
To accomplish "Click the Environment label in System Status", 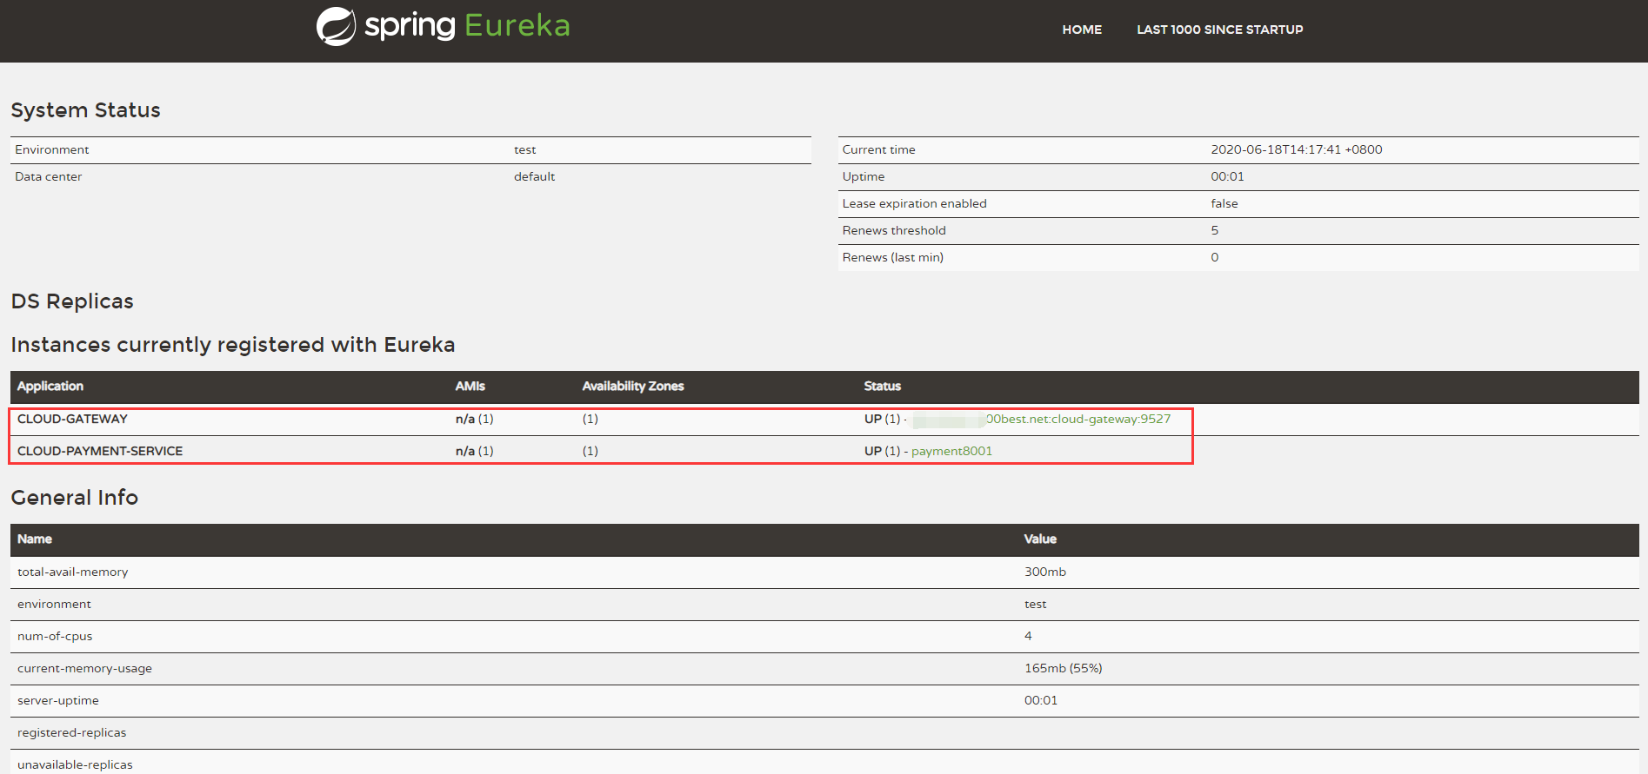I will (52, 149).
